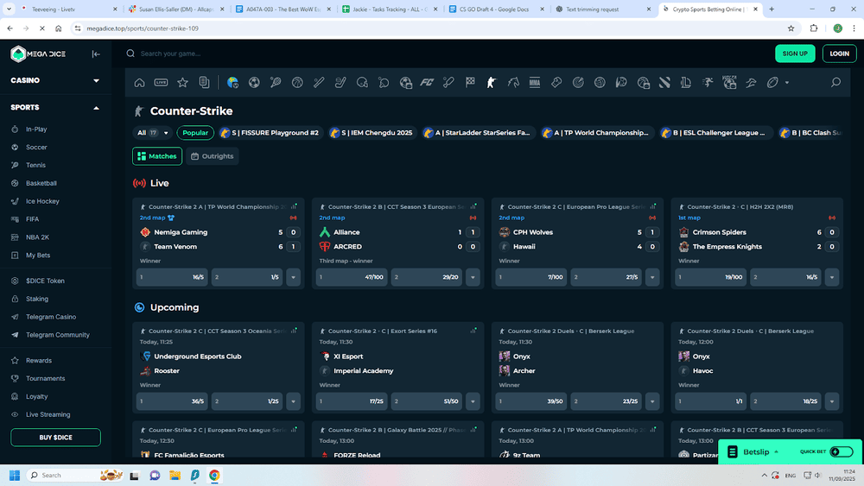Select the horse racing icon
864x486 pixels.
point(513,83)
